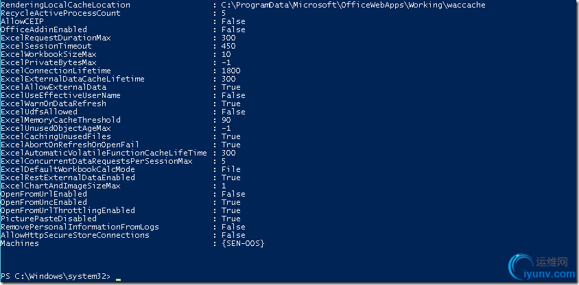Click the ExcelAutomaticVolatileFunctionCacheLifeTime value 300

[x=228, y=153]
